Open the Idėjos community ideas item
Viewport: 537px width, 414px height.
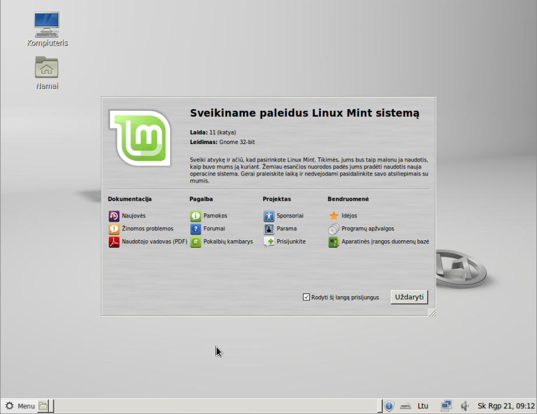point(343,216)
